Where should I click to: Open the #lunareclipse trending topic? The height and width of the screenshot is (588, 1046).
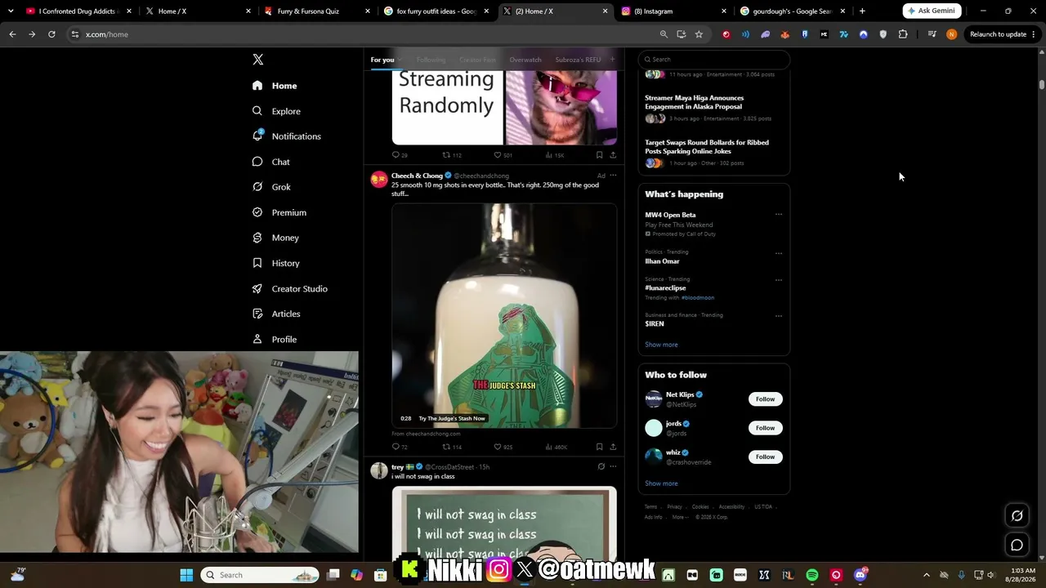[x=665, y=288]
